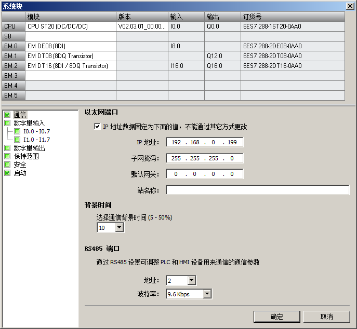Select the EM 3 row header
This screenshot has height=329, width=357.
click(14, 76)
